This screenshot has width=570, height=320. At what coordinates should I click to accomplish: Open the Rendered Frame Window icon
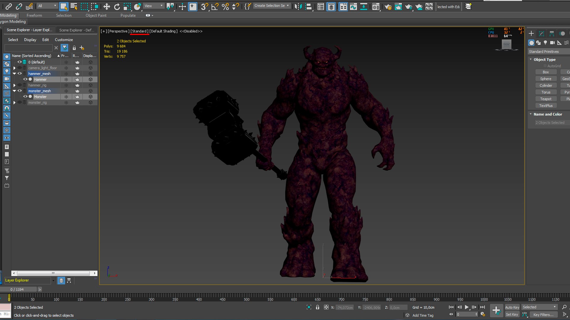pyautogui.click(x=398, y=6)
